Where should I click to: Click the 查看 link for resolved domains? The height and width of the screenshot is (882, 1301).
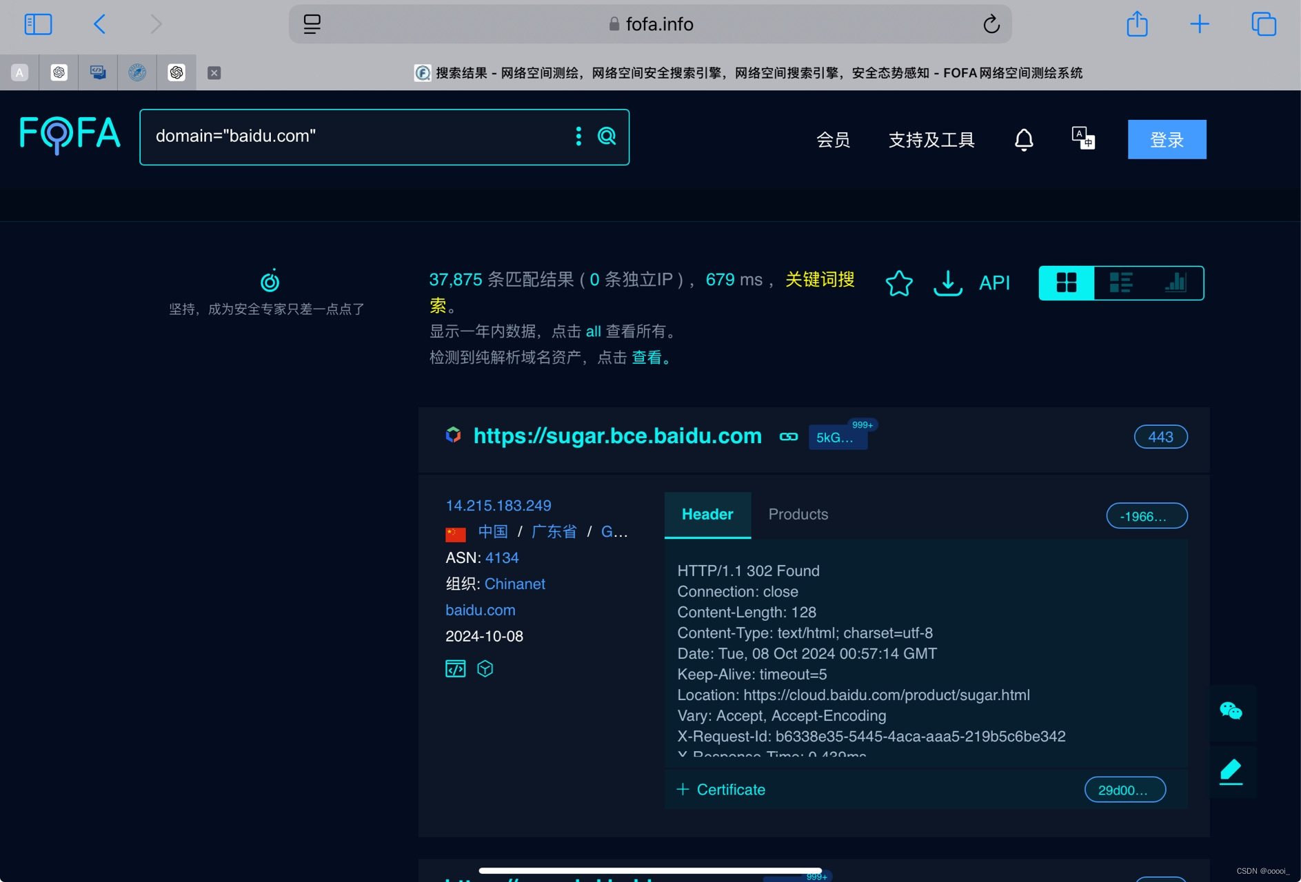647,358
